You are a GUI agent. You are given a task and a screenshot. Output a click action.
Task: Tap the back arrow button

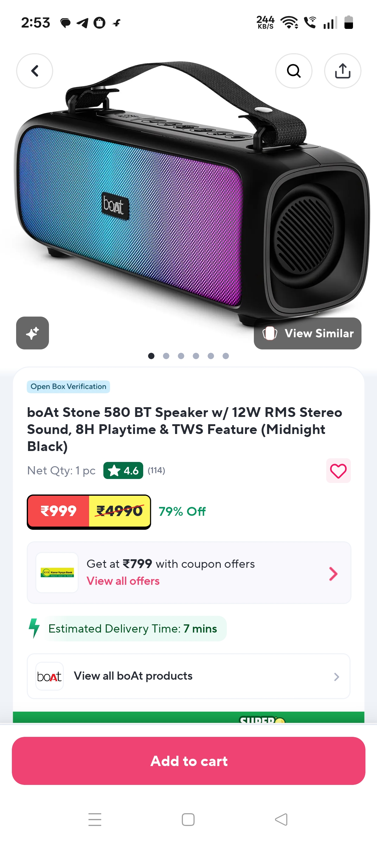pyautogui.click(x=35, y=71)
